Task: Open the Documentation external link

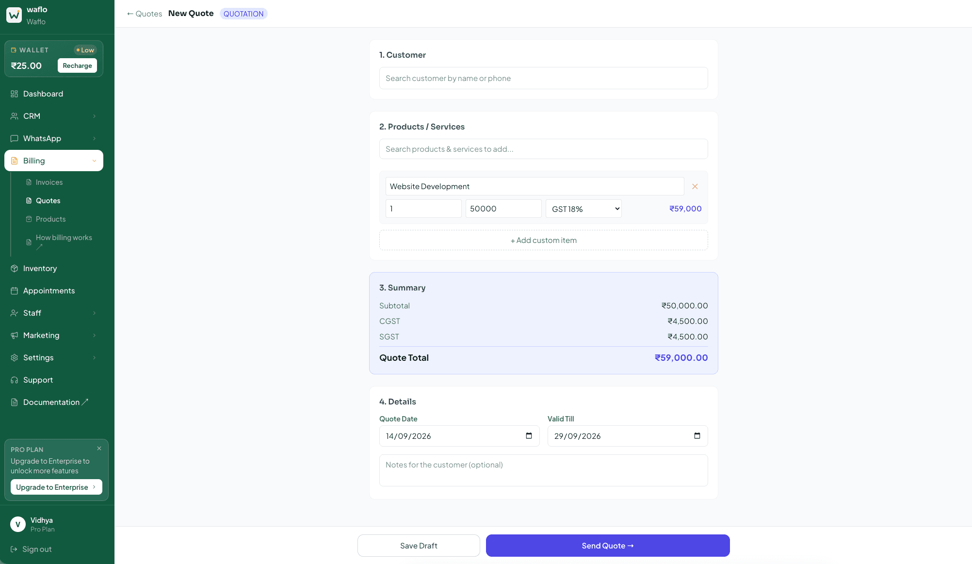Action: 54,402
